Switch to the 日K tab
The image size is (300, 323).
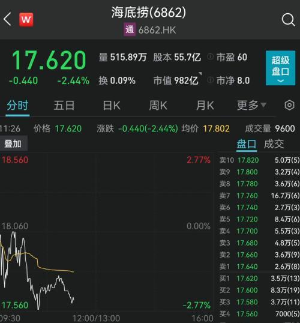[112, 106]
